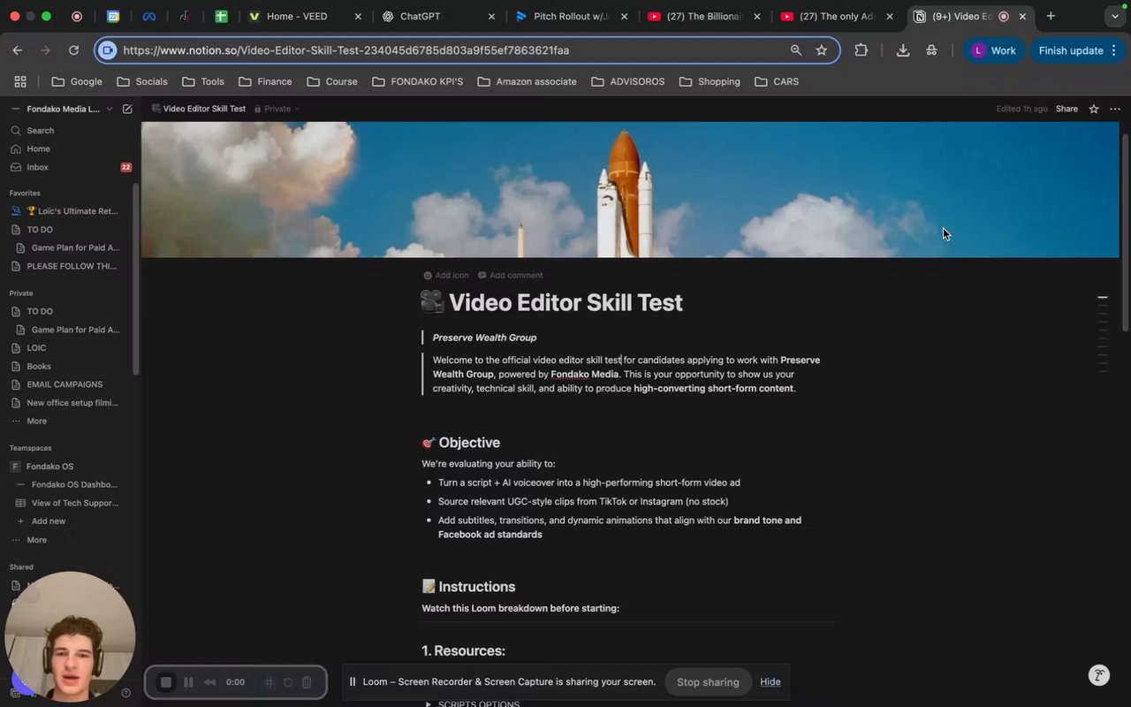Click the Loom rewind icon

210,682
